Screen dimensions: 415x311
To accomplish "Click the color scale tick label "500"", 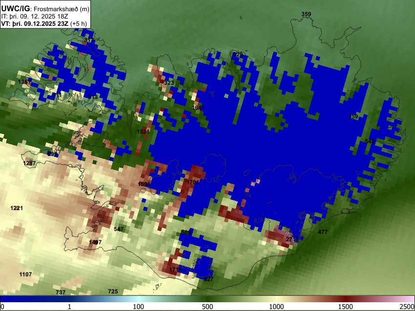I will click(207, 307).
